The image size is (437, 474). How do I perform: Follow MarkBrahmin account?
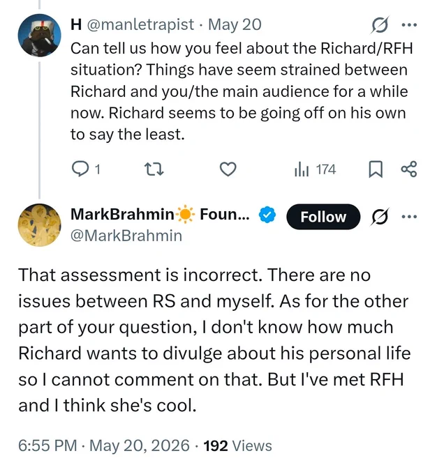(x=323, y=217)
